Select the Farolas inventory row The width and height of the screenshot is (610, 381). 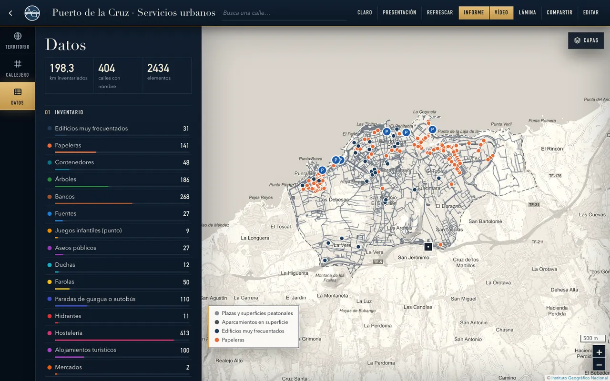pyautogui.click(x=118, y=282)
